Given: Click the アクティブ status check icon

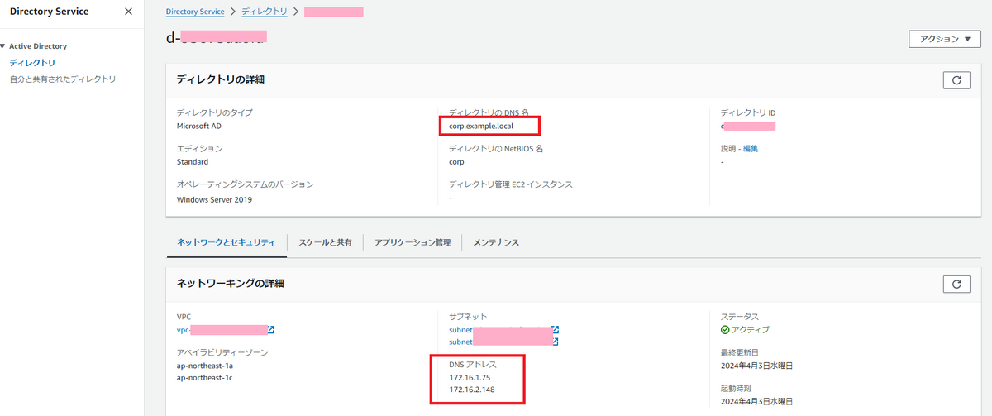Looking at the screenshot, I should [x=725, y=329].
